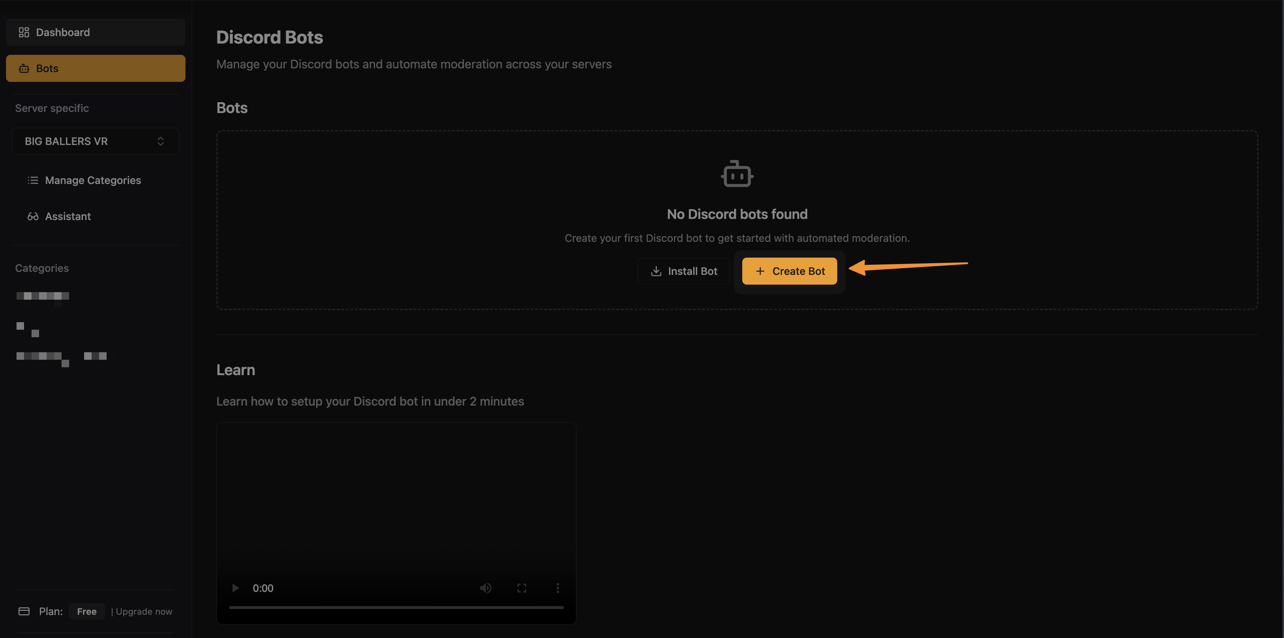Screen dimensions: 1284x638
Task: Click the Manage Categories list icon
Action: (32, 180)
